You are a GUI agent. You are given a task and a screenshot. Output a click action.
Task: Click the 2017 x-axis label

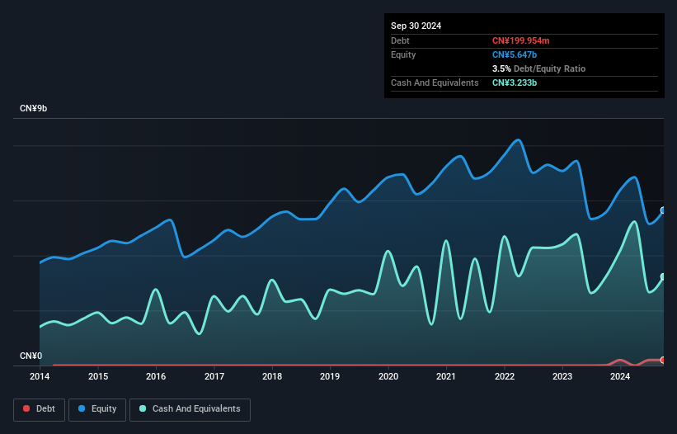click(214, 376)
